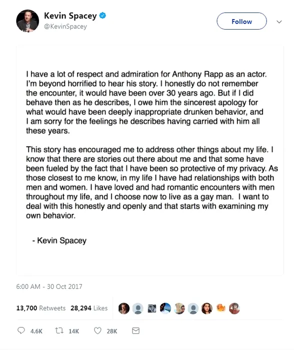Open the 28,294 Likes list
Screen dimensions: 294x351
point(89,308)
